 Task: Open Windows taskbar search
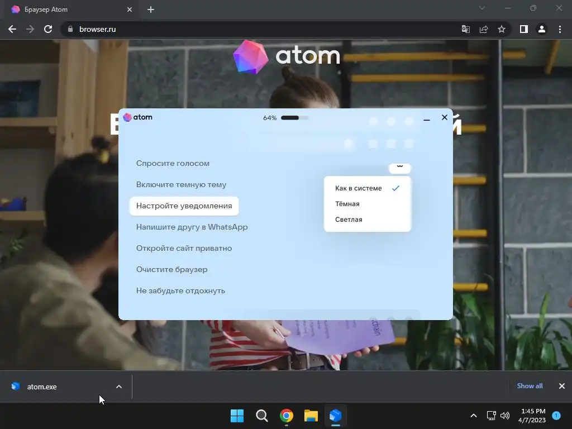[262, 416]
